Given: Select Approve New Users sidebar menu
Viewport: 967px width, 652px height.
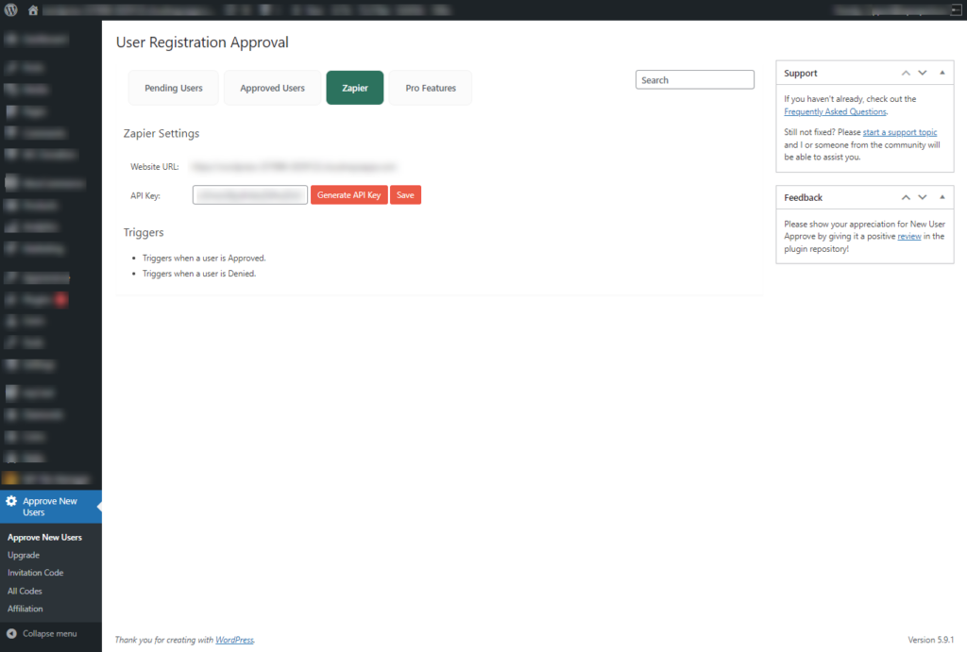Looking at the screenshot, I should pyautogui.click(x=51, y=507).
